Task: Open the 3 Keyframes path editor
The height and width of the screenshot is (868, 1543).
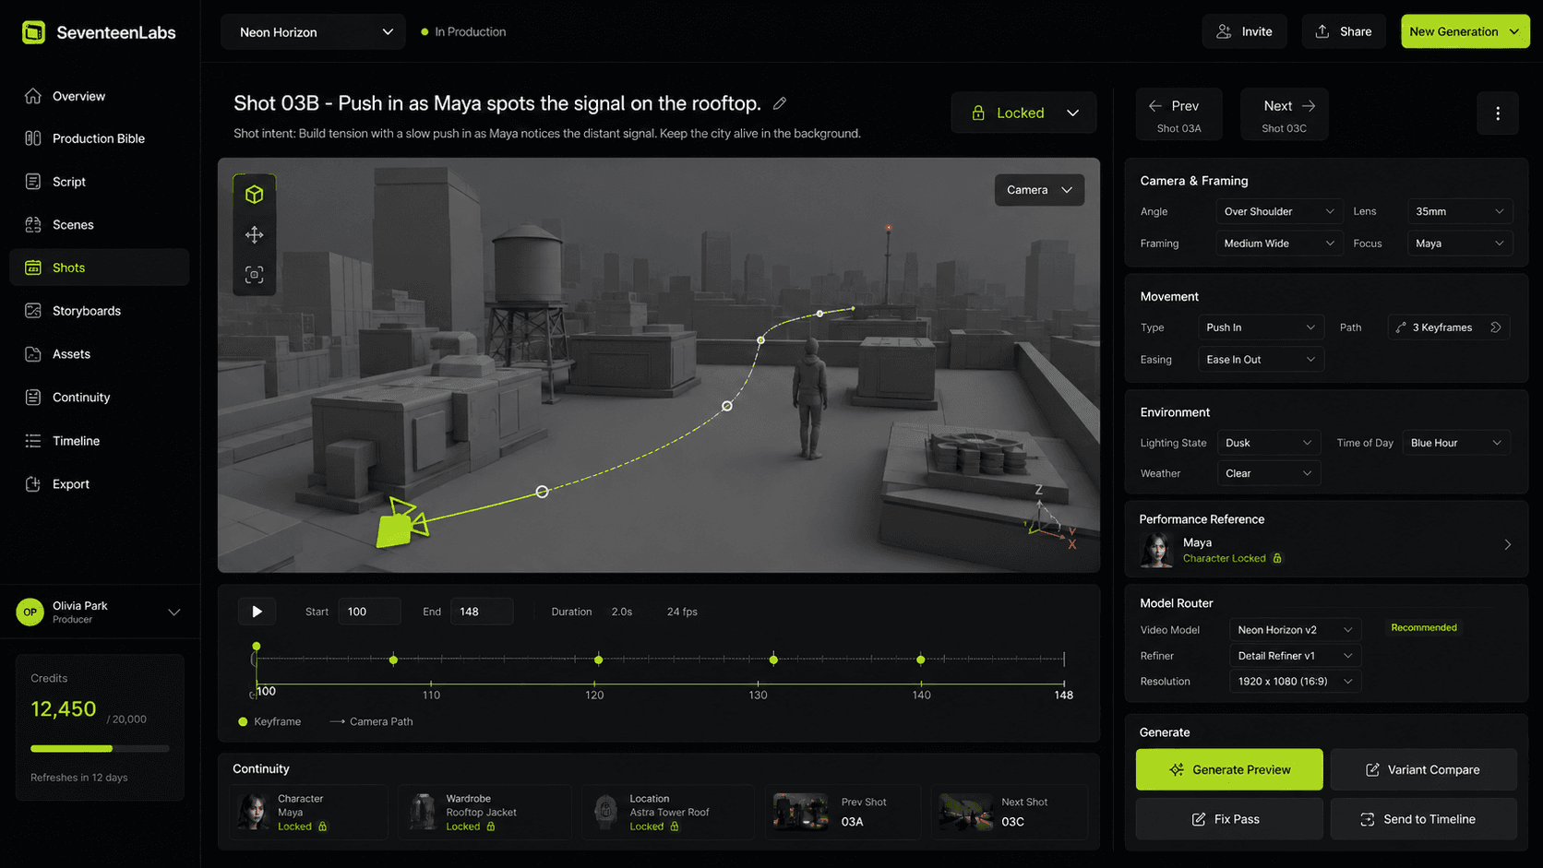Action: point(1449,327)
